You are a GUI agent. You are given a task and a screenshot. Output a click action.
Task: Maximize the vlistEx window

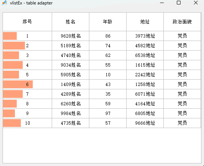[x=179, y=3]
